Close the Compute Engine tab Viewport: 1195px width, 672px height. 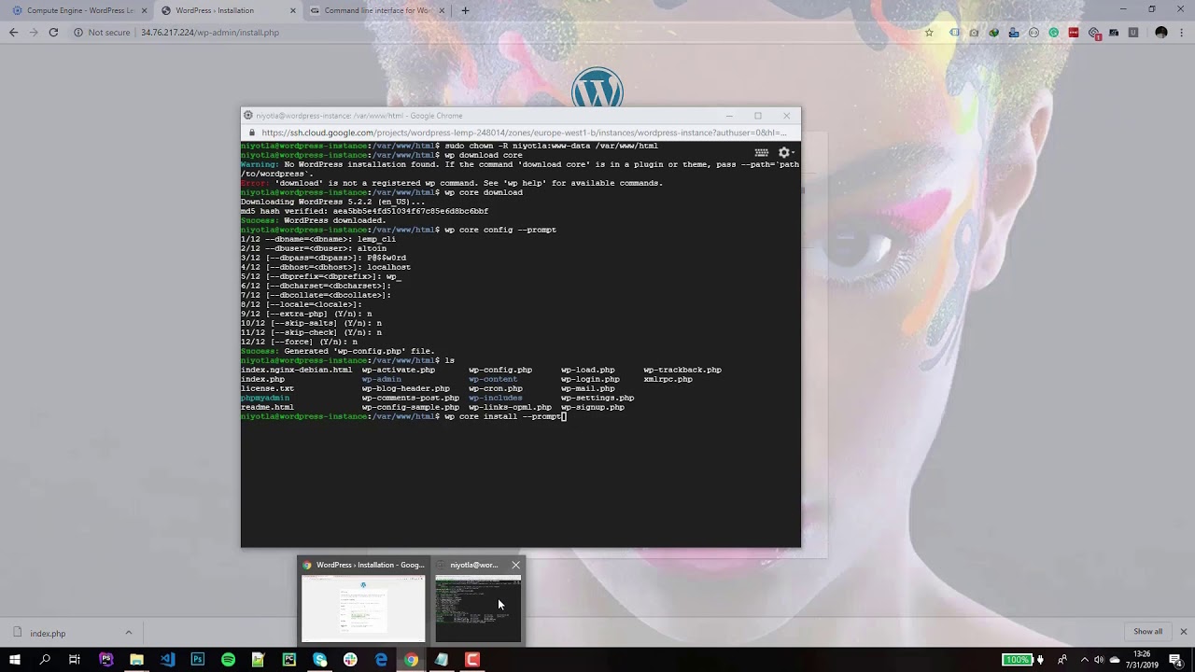click(x=144, y=10)
